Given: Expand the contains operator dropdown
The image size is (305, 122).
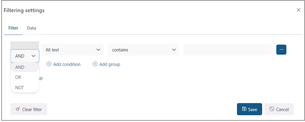Looking at the screenshot, I should 143,50.
